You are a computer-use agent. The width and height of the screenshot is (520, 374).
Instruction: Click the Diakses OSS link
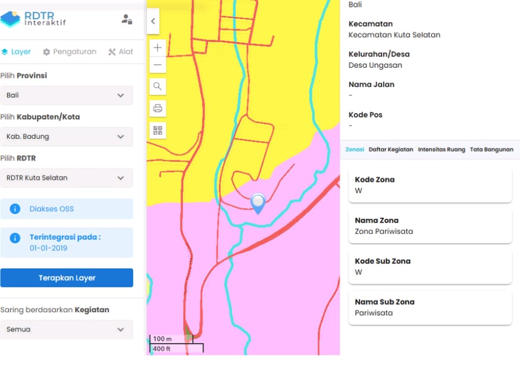pyautogui.click(x=52, y=209)
